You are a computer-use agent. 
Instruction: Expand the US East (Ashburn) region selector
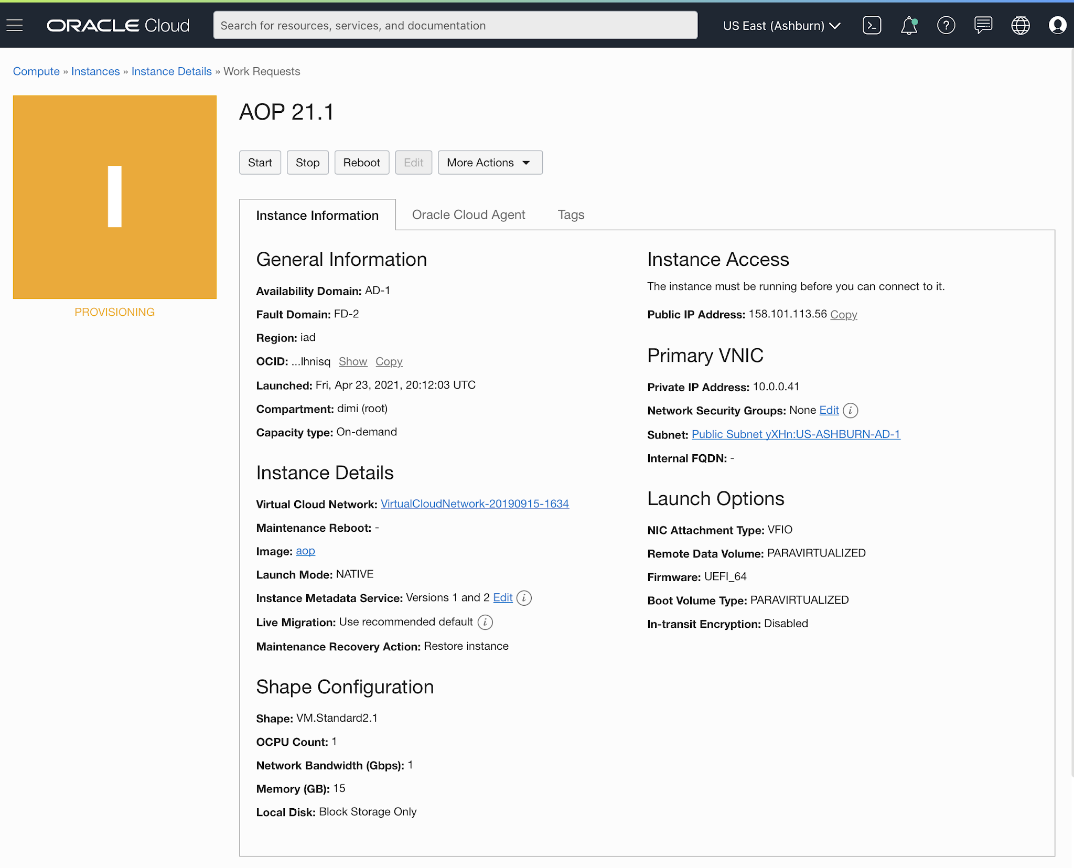coord(781,25)
